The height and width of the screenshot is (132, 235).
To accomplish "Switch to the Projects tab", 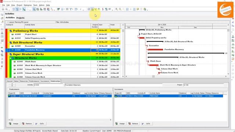I will [21, 18].
